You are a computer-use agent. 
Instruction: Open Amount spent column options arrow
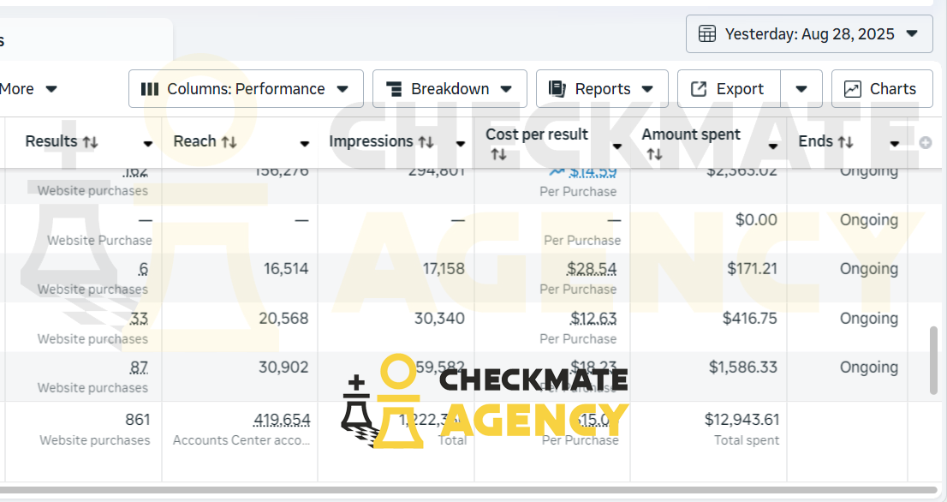(x=772, y=146)
